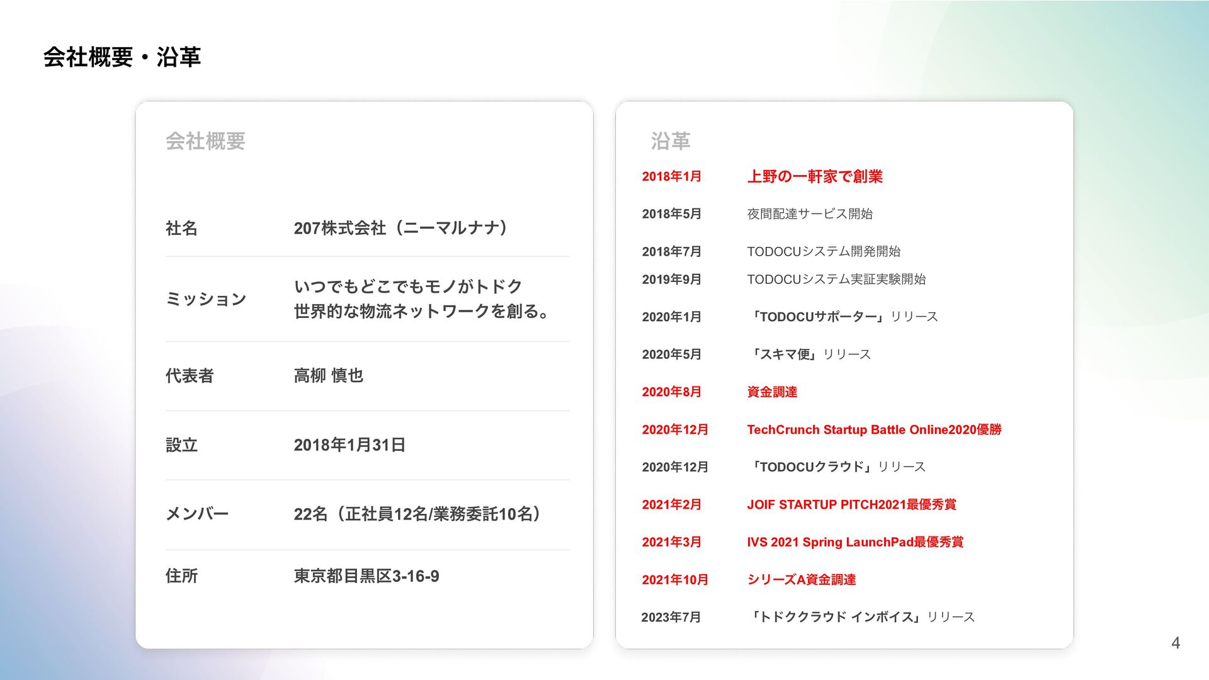Click the 沿革 card heading
The height and width of the screenshot is (680, 1209).
click(x=670, y=141)
